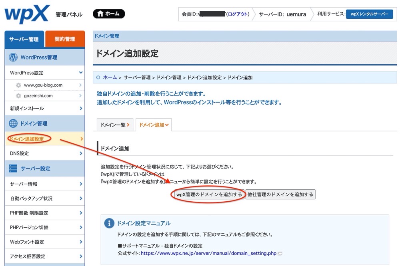
Task: Click the chevron on PHPバージョン切替 row
Action: 81,228
